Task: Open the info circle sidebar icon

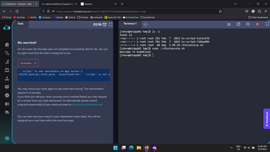Action: pos(7,95)
